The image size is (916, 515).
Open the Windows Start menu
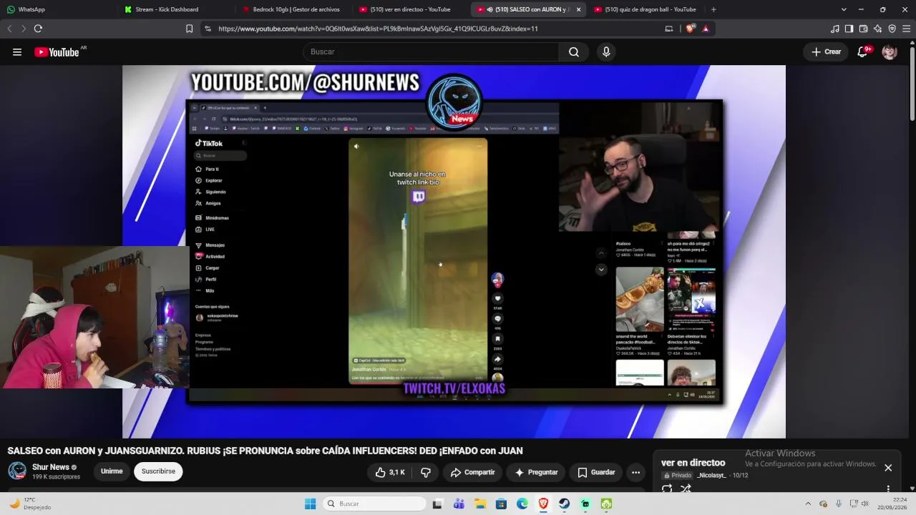click(x=310, y=504)
